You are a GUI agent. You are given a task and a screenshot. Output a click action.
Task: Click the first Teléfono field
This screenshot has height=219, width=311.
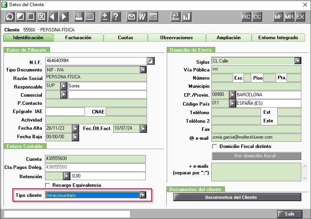[236, 112]
